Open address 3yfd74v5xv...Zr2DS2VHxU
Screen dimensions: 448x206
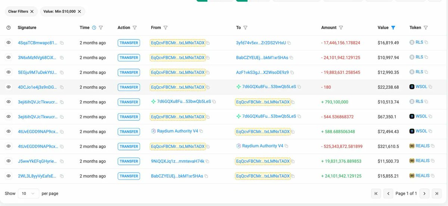261,43
